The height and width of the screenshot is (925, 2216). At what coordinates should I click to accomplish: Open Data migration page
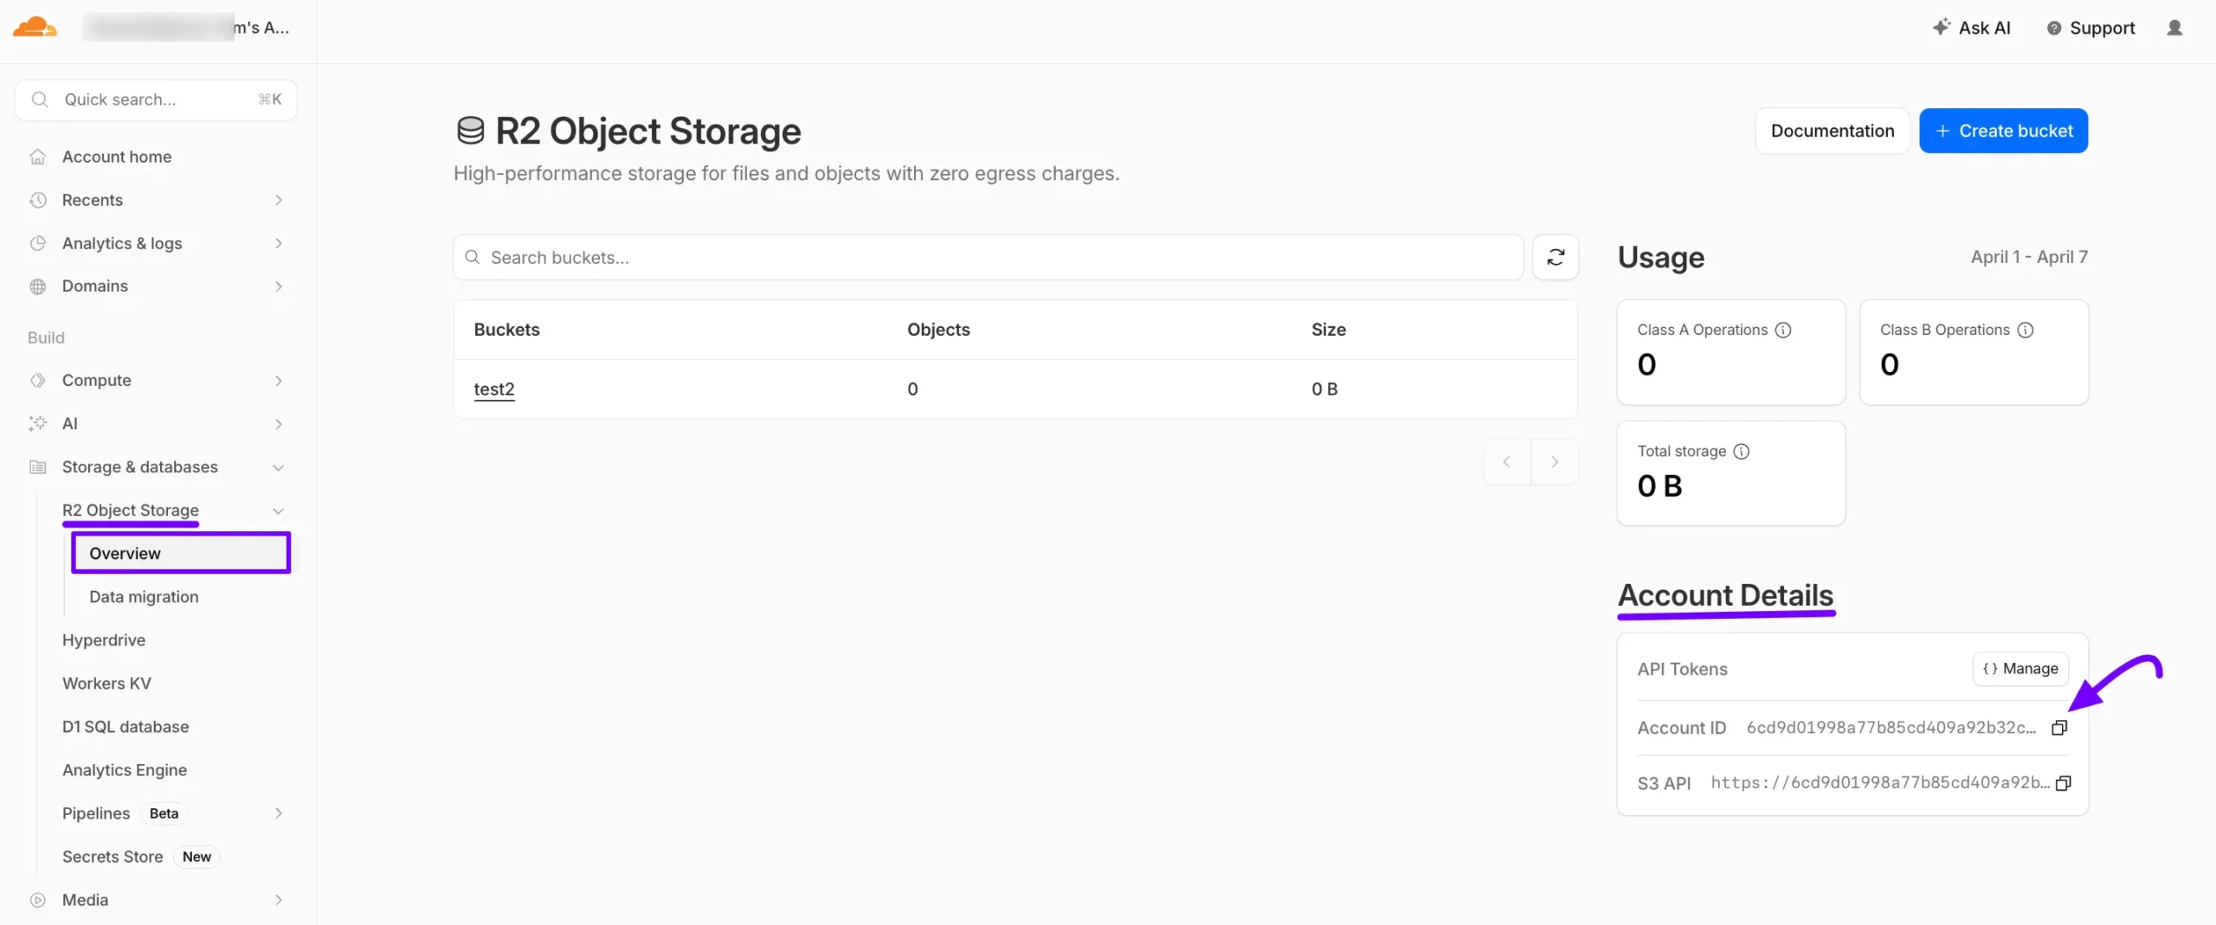pos(144,597)
